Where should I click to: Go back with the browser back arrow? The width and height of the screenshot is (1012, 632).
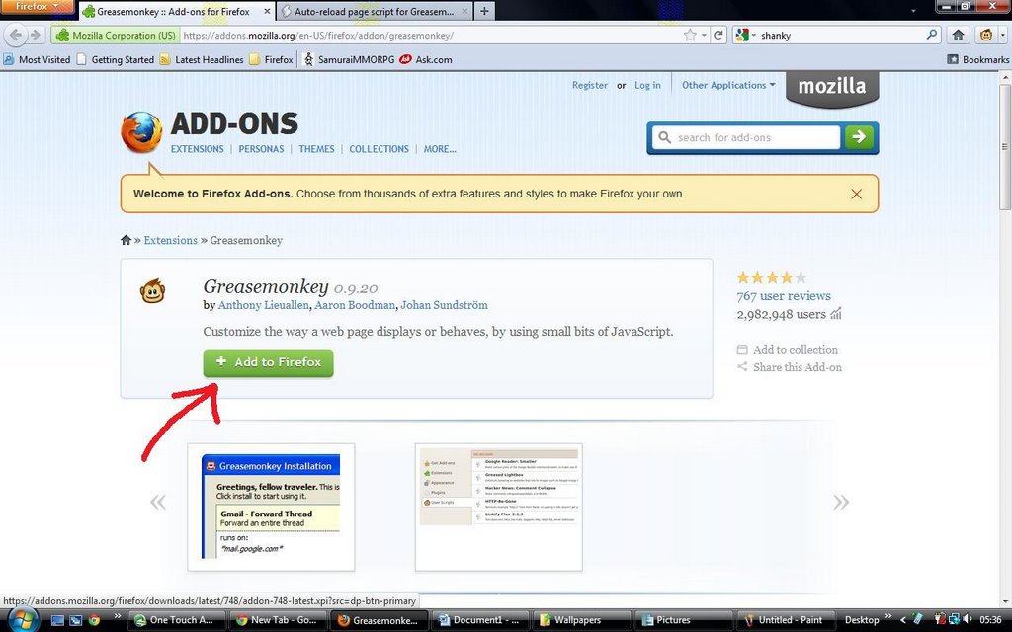tap(16, 35)
